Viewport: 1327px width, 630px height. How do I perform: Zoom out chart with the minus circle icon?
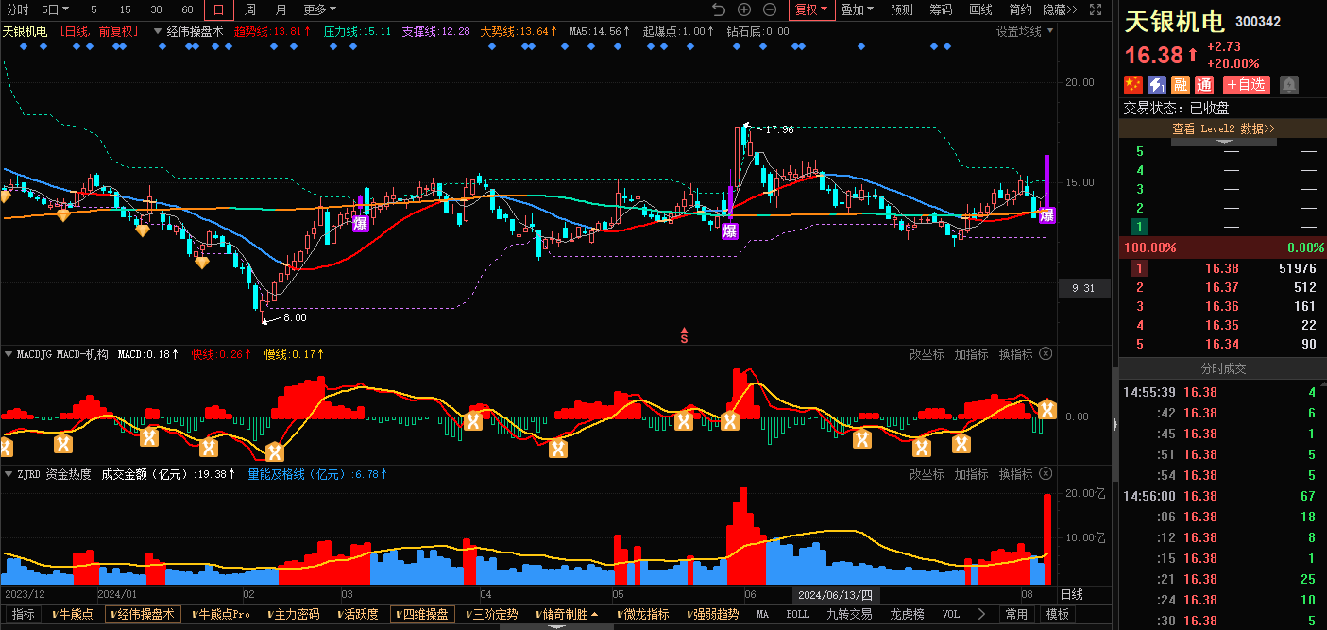[x=770, y=9]
